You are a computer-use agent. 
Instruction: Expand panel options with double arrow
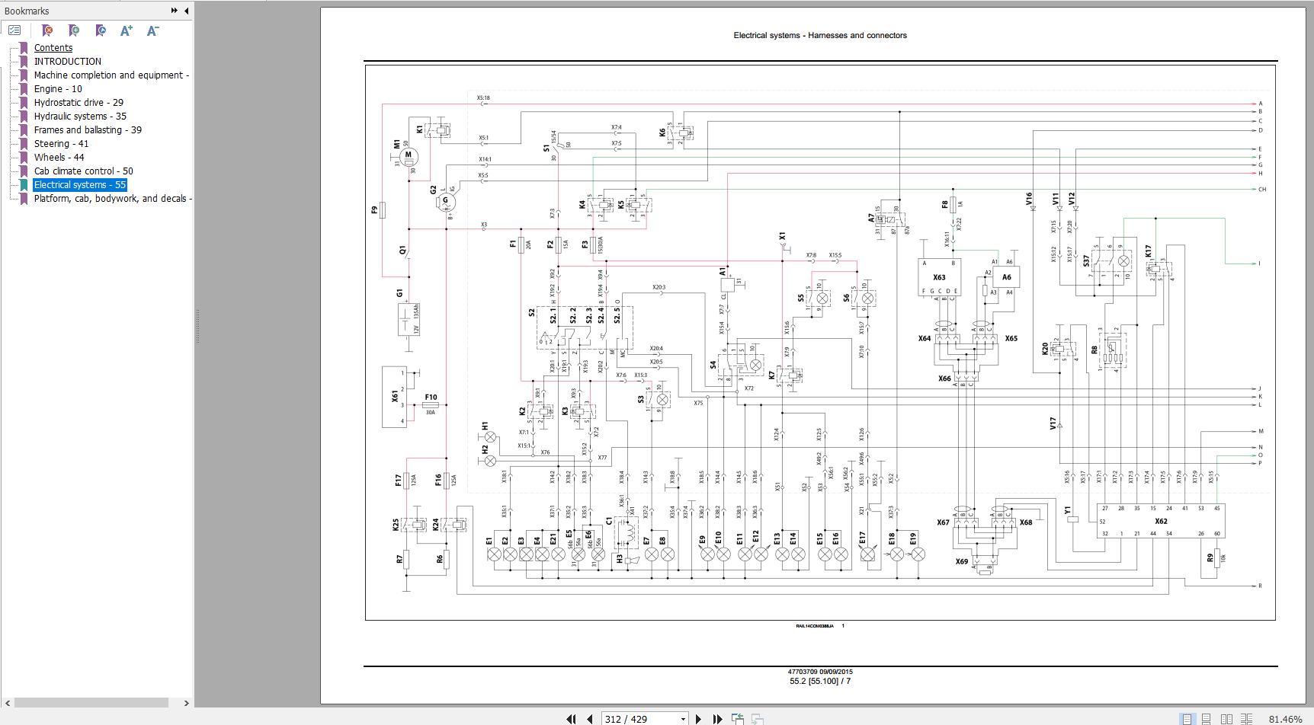(174, 11)
